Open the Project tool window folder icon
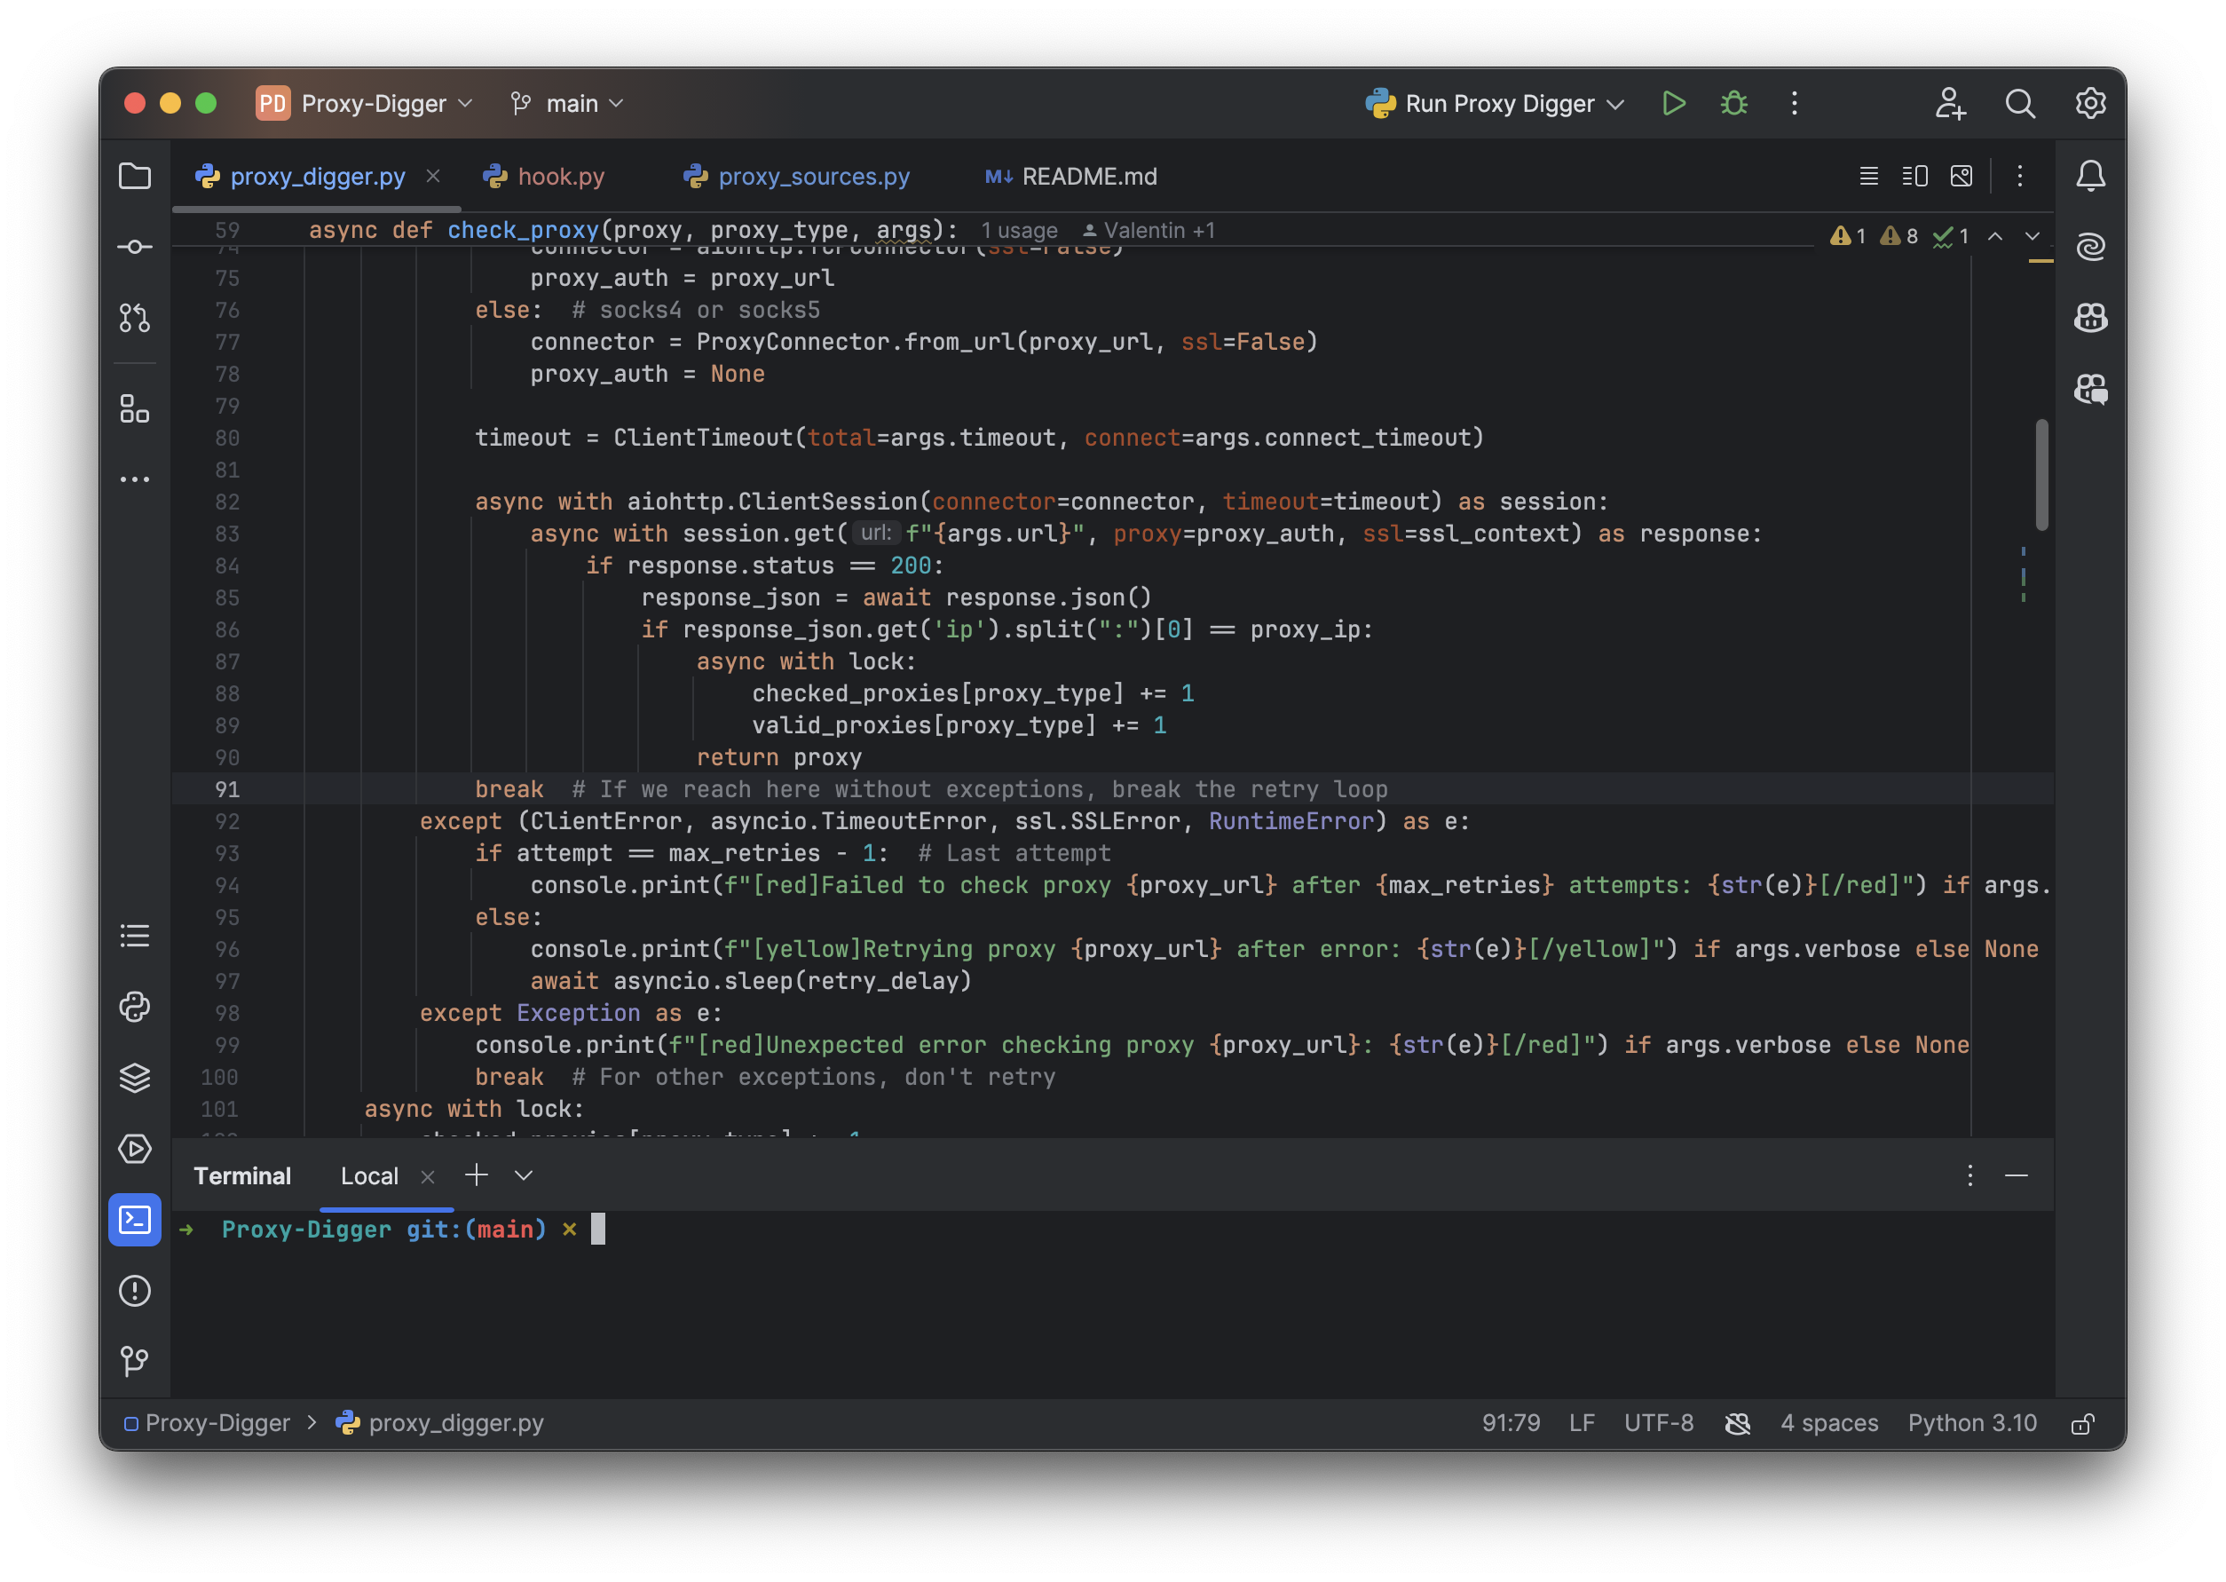This screenshot has width=2226, height=1582. (x=135, y=177)
